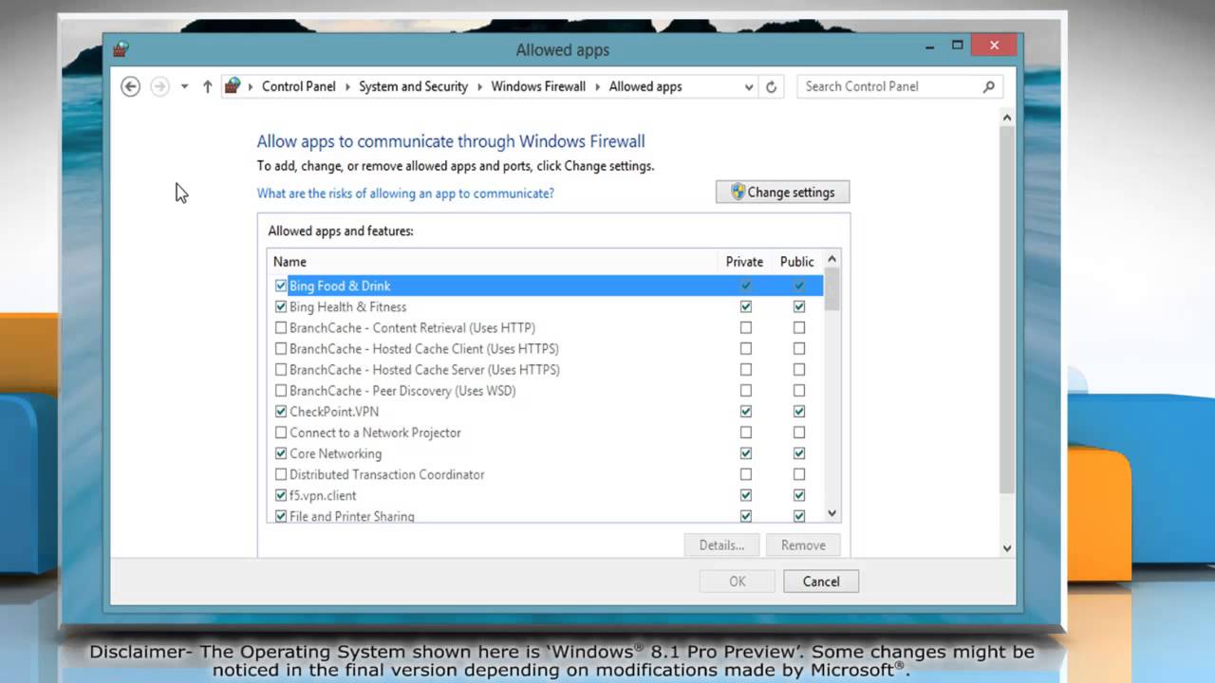
Task: Click the firewall icon in address bar
Action: point(233,86)
